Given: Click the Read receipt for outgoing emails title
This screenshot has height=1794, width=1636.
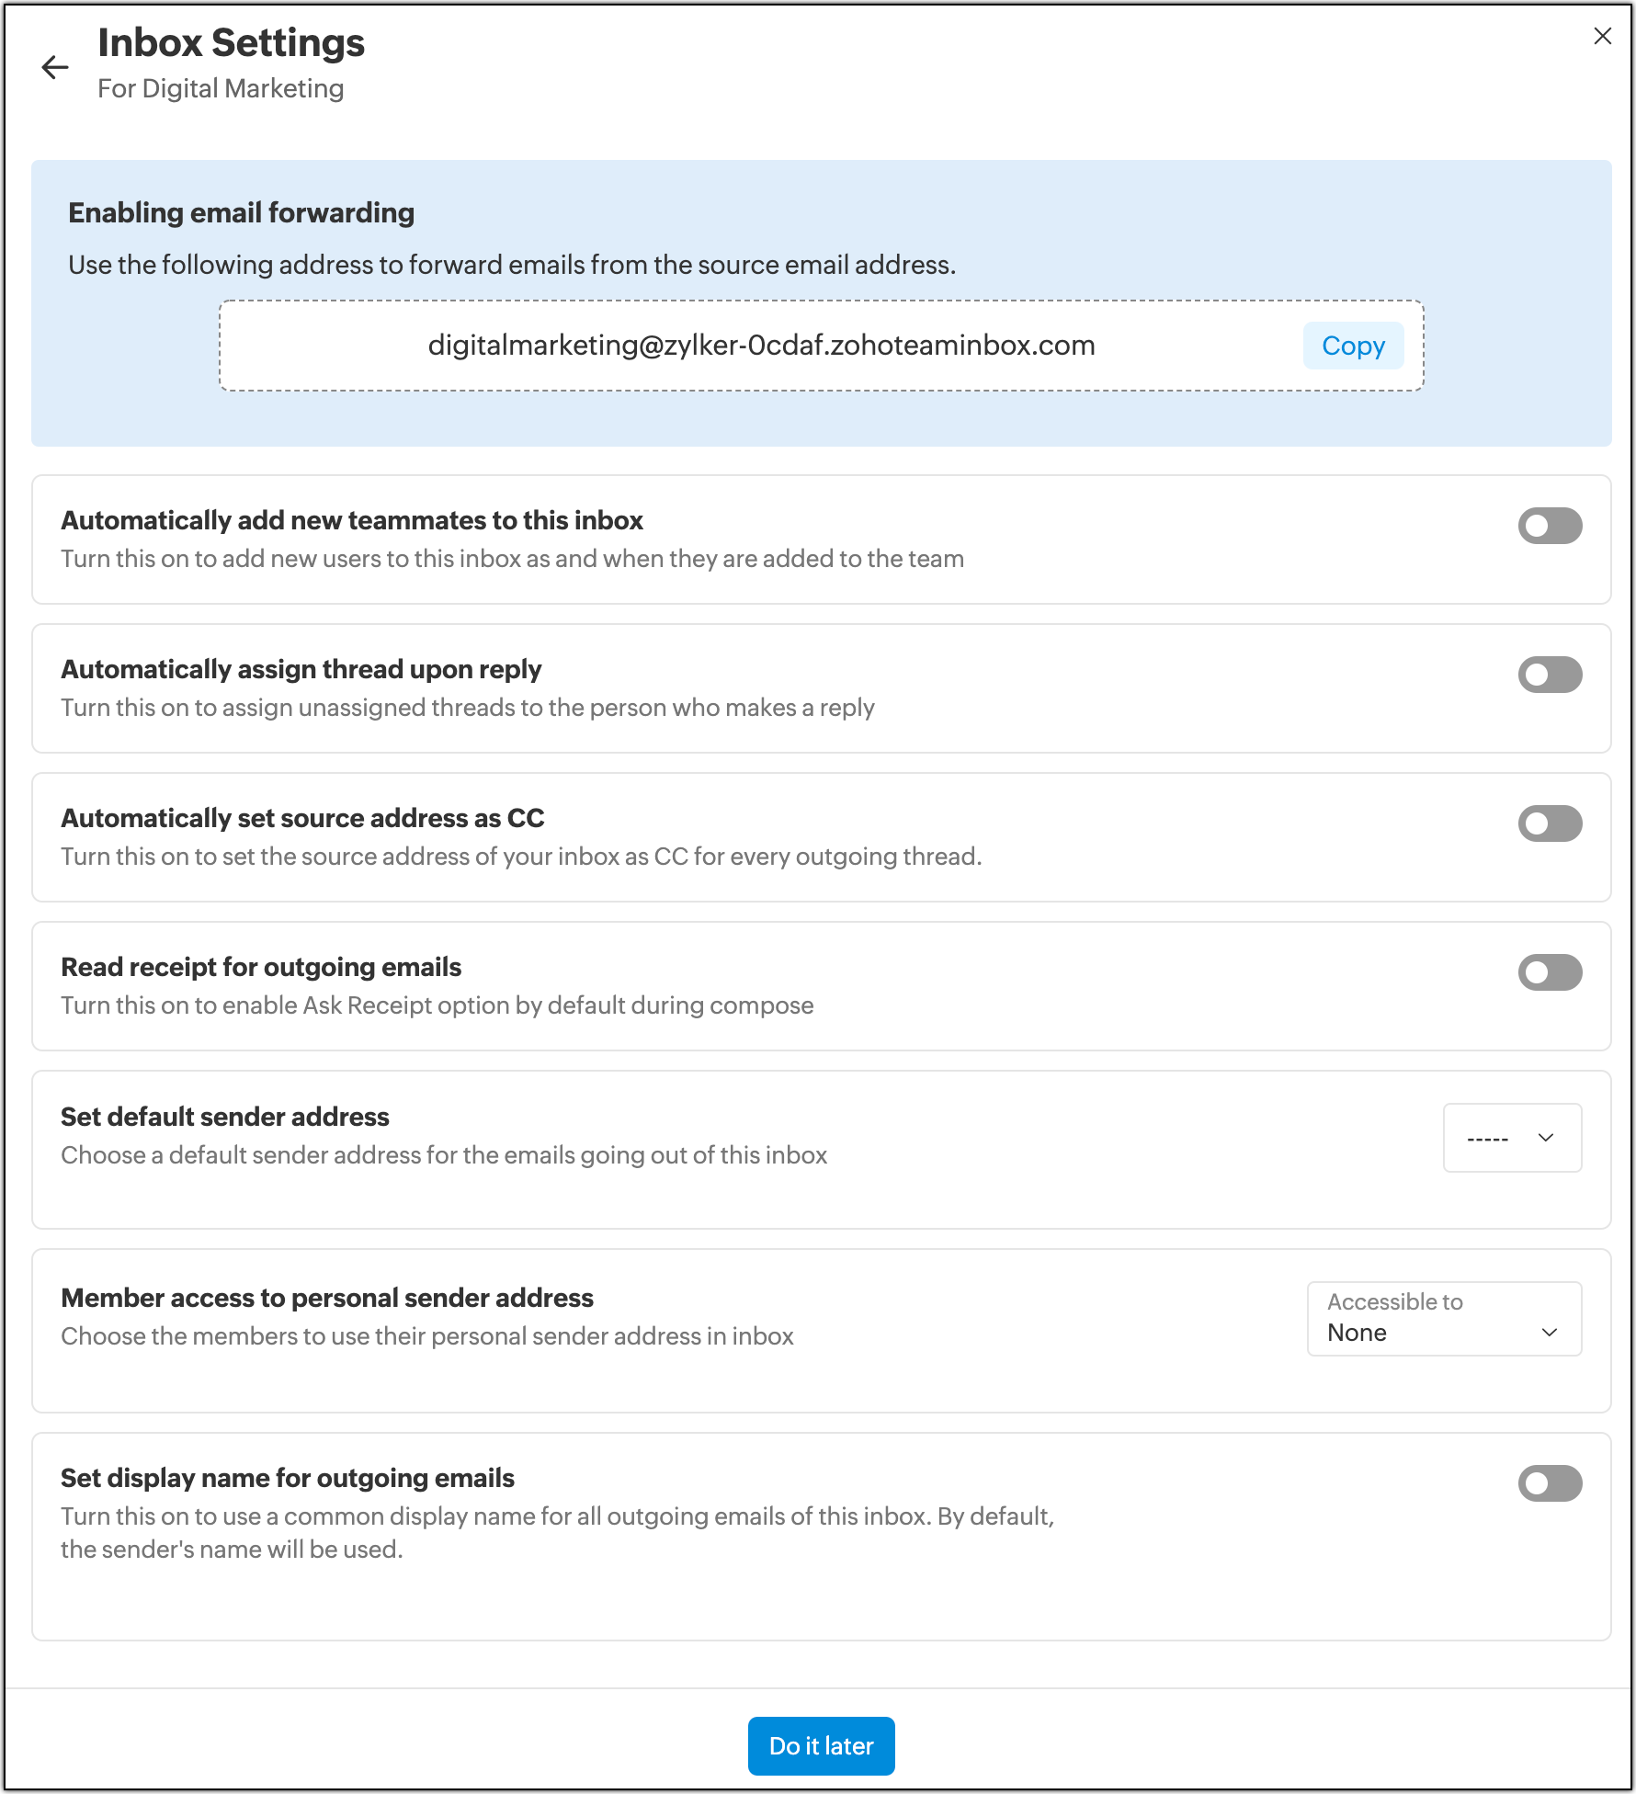Looking at the screenshot, I should pyautogui.click(x=261, y=967).
